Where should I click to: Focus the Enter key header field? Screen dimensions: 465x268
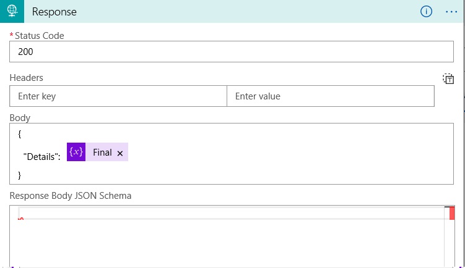click(x=118, y=96)
